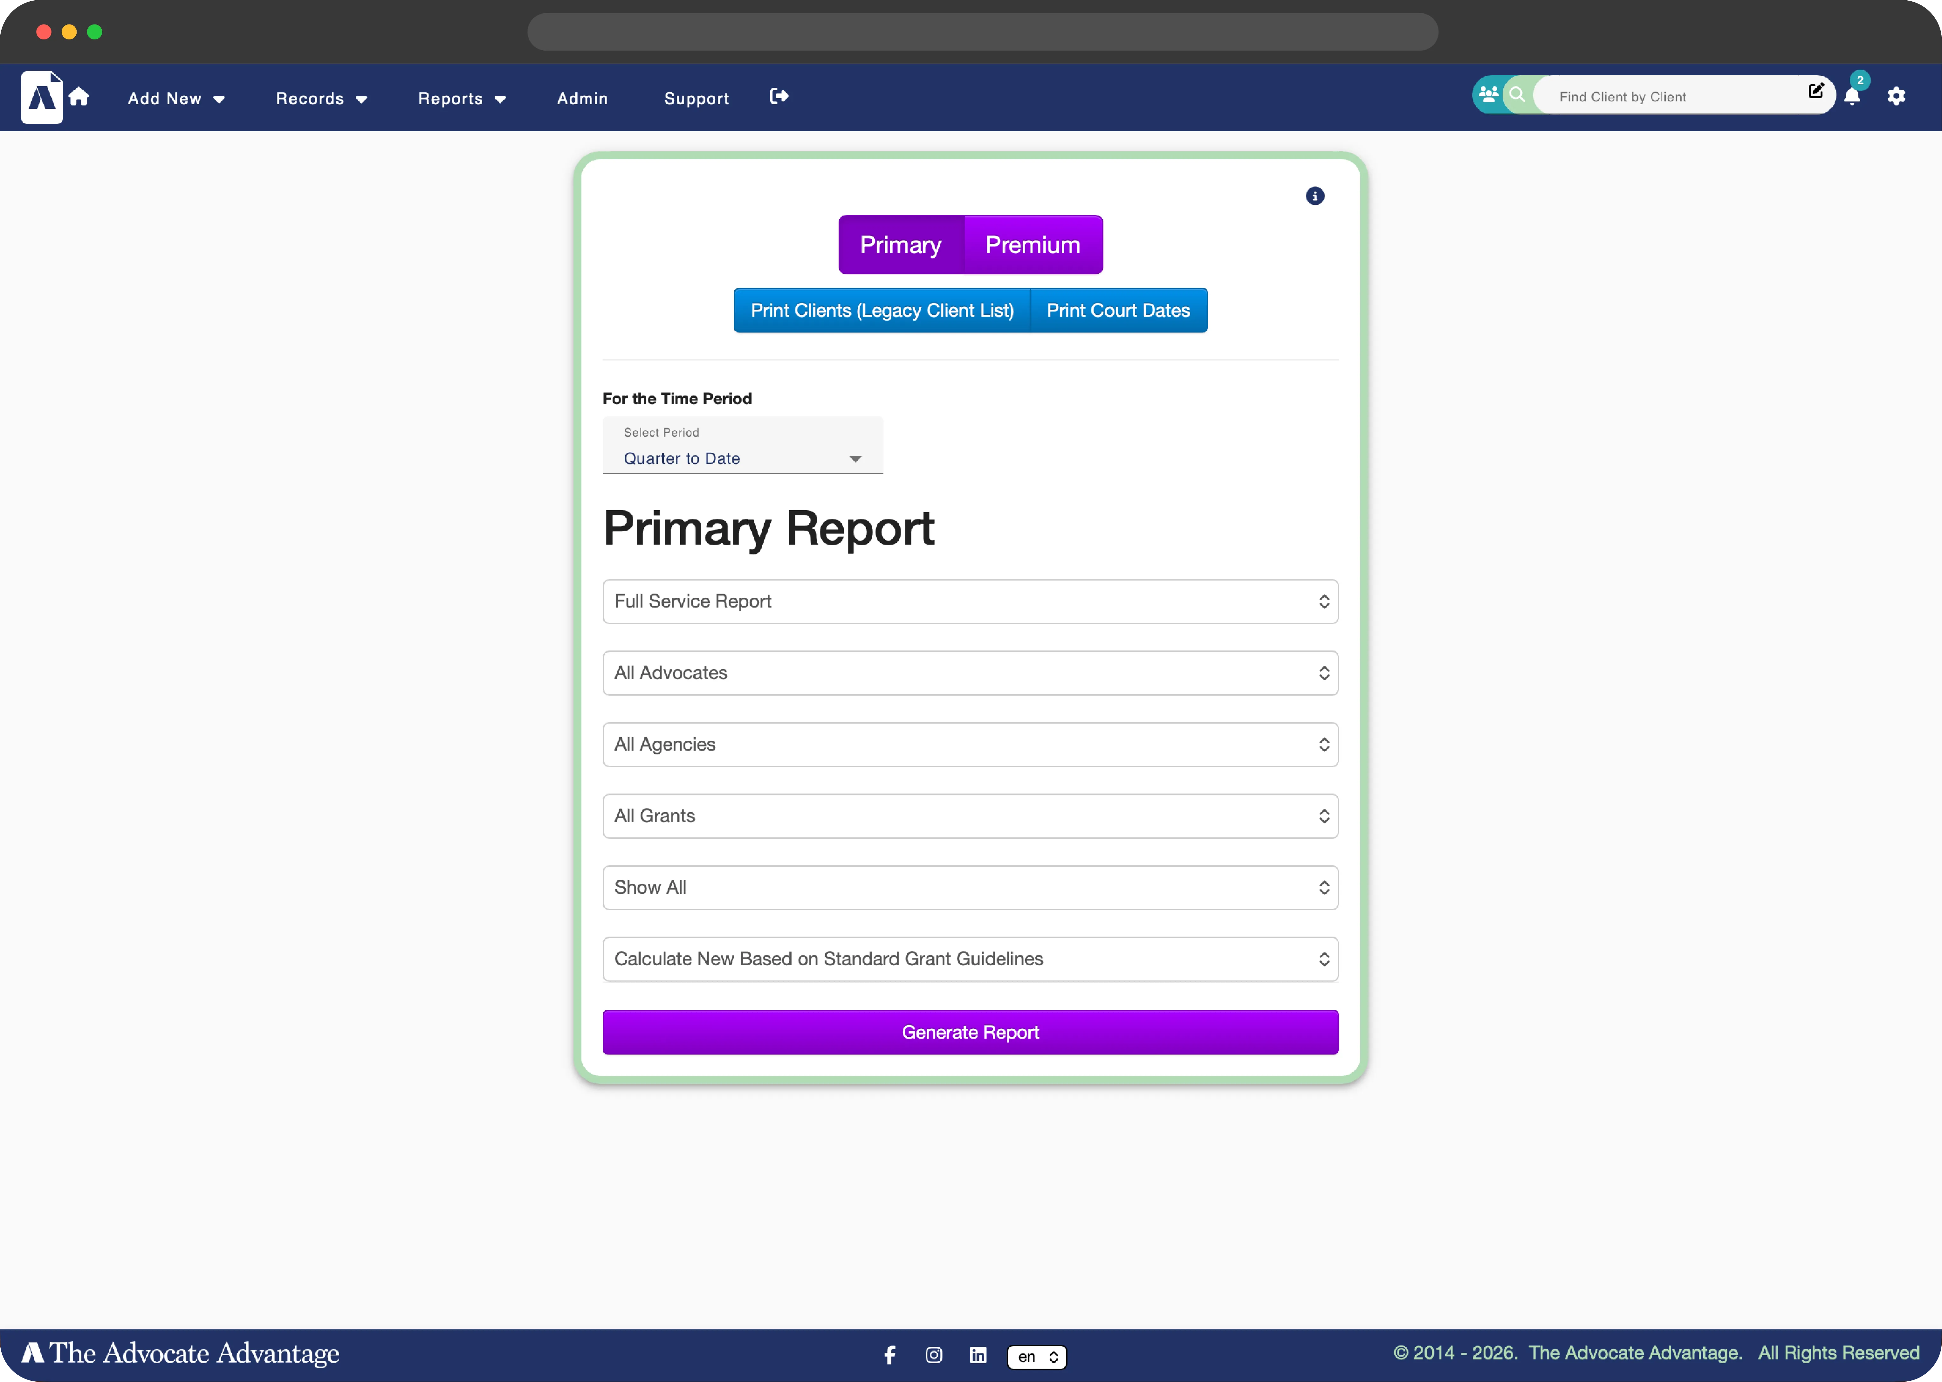The image size is (1942, 1382).
Task: Click Print Court Dates button
Action: [x=1118, y=311]
